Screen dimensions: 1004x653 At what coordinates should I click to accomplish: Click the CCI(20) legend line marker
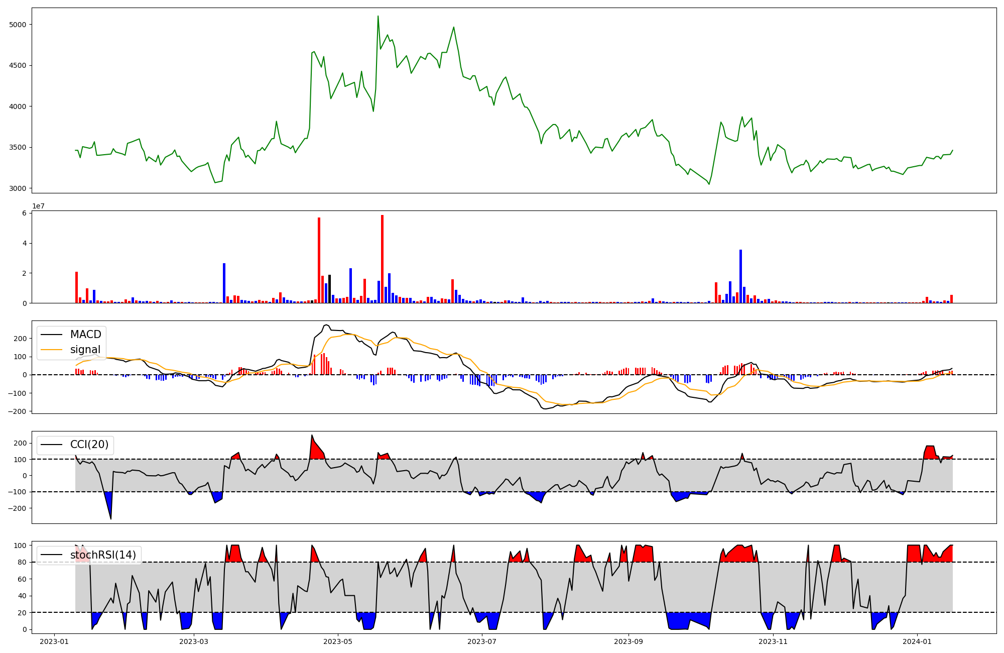[x=51, y=445]
